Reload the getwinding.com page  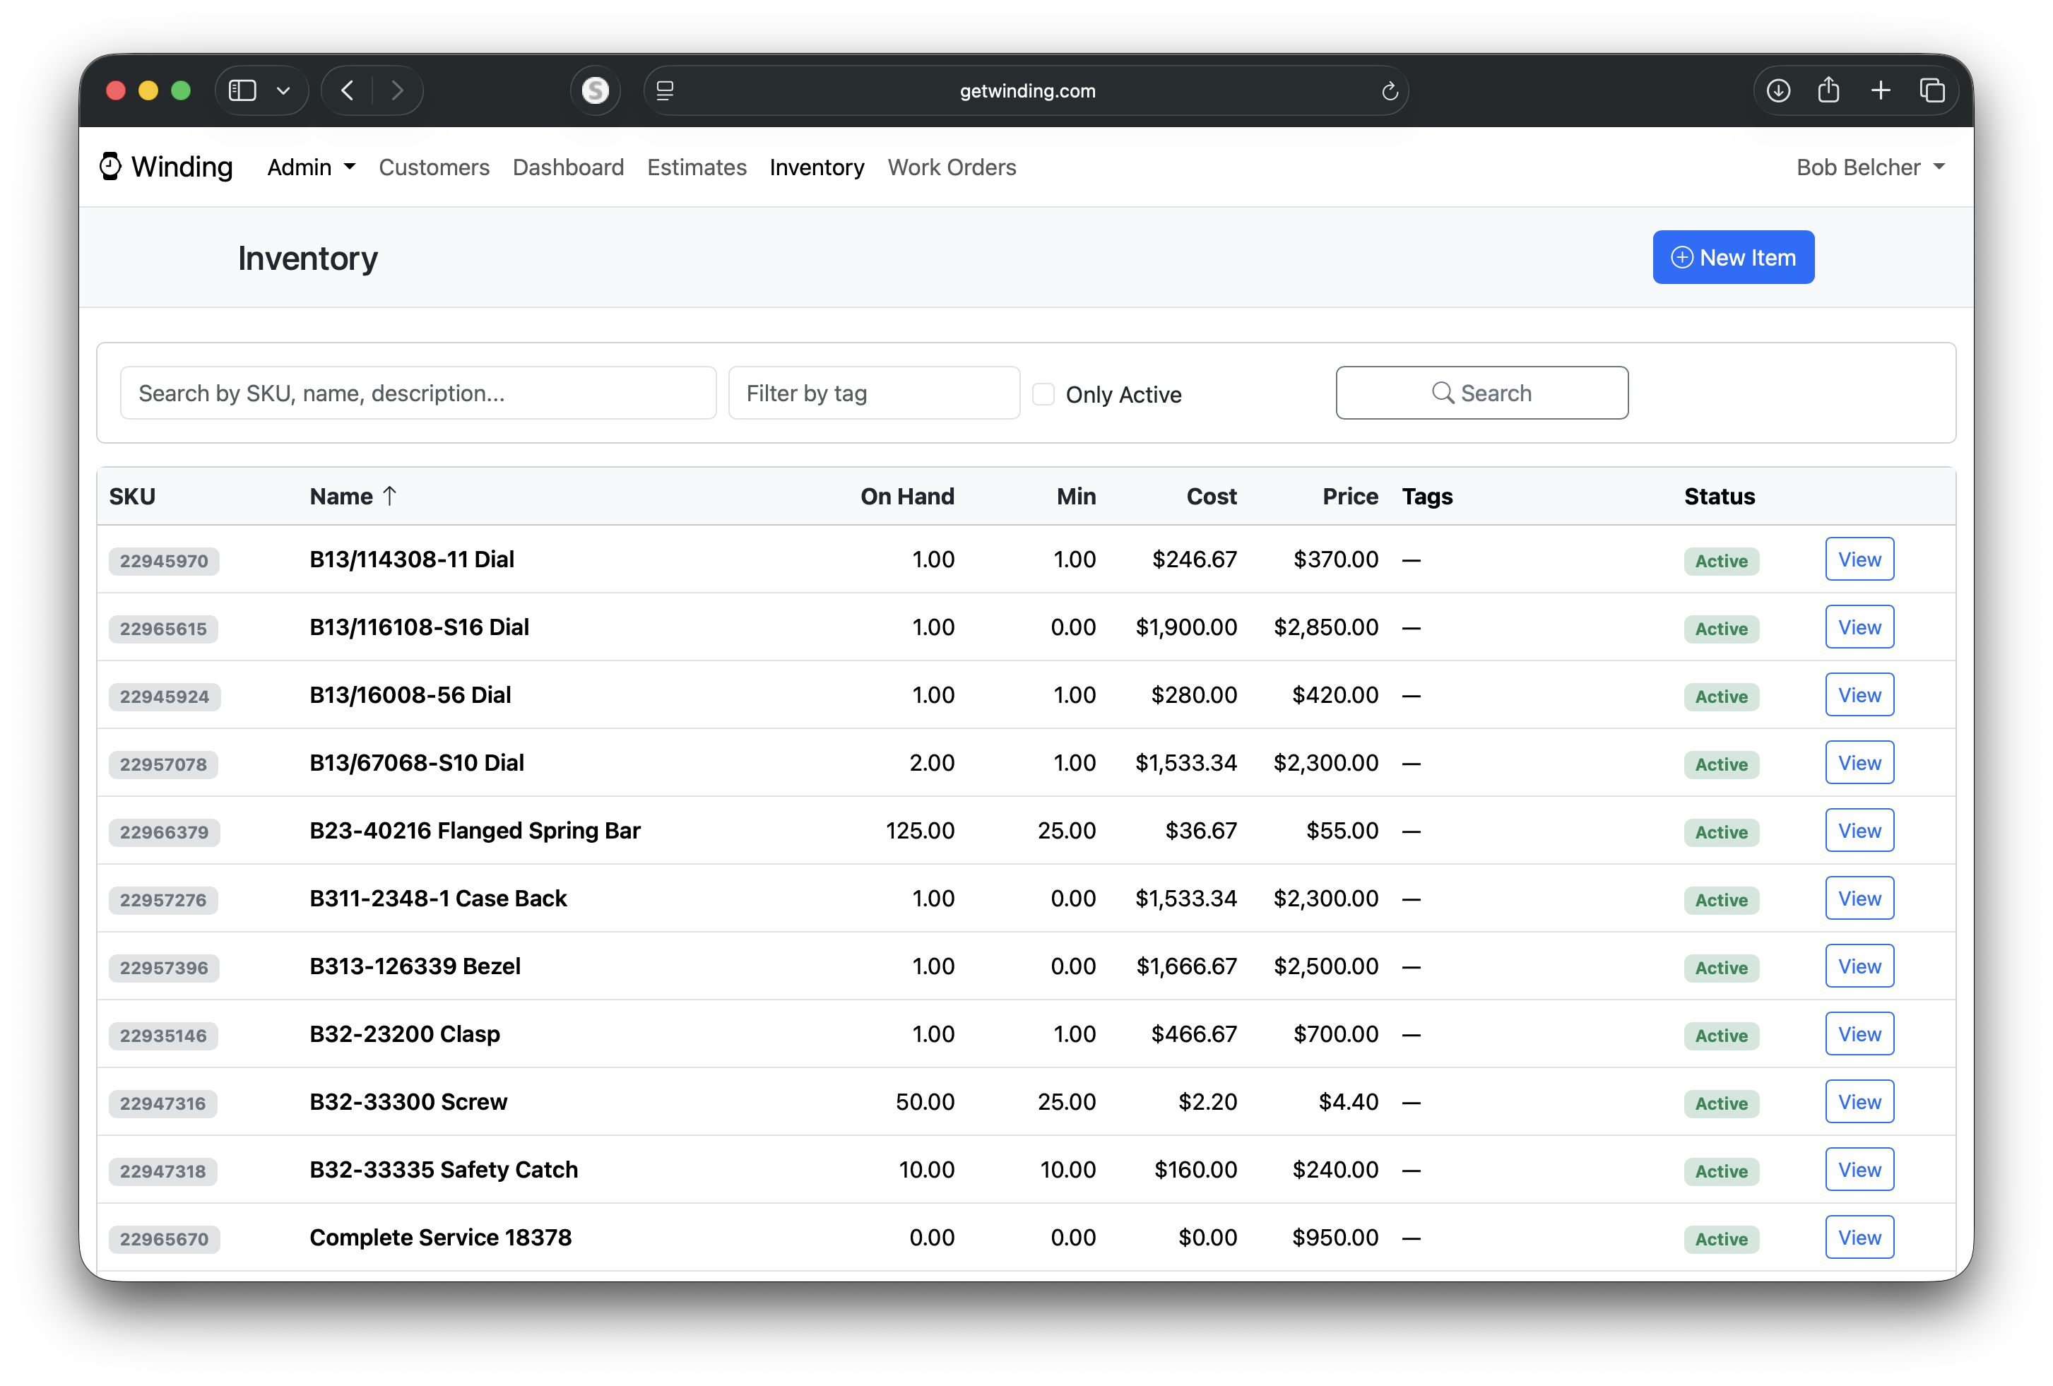pos(1390,90)
